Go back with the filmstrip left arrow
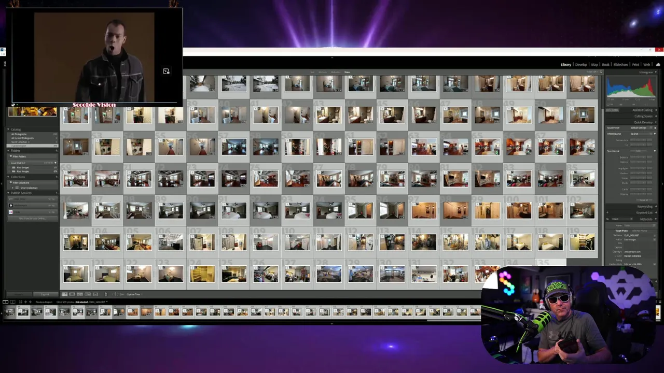This screenshot has height=373, width=664. tap(25, 302)
